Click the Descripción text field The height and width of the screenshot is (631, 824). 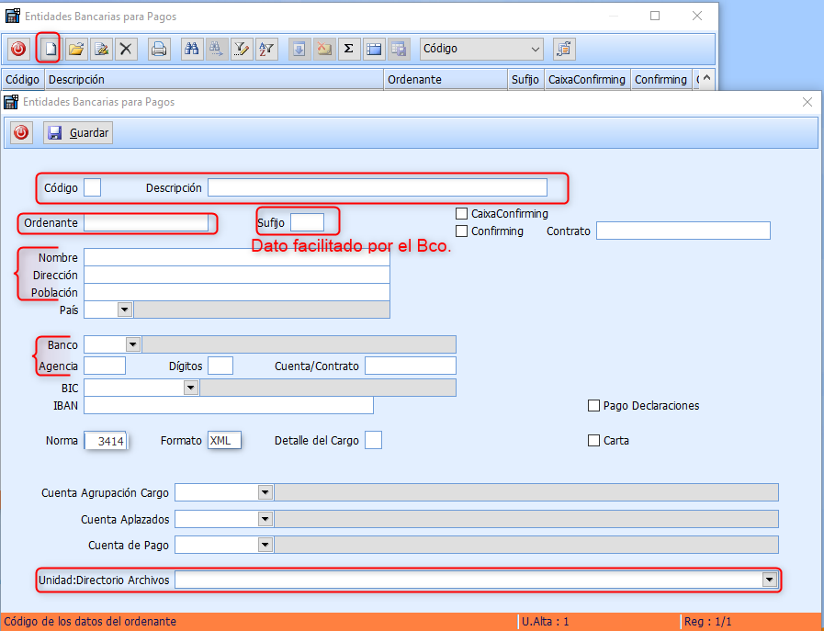click(377, 187)
